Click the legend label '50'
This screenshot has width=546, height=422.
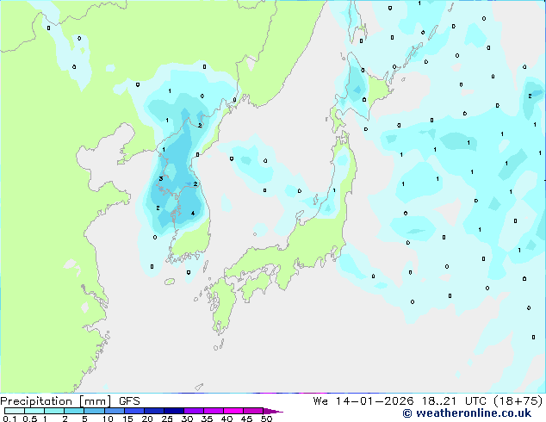[266, 419]
